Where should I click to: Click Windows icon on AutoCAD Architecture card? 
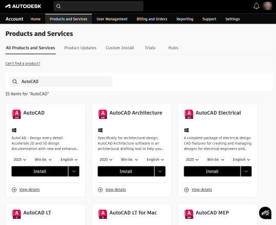(x=101, y=130)
